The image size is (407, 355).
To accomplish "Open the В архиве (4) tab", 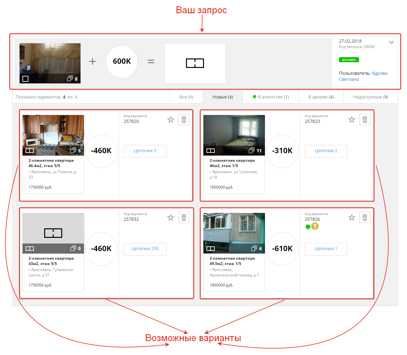I will tap(321, 97).
